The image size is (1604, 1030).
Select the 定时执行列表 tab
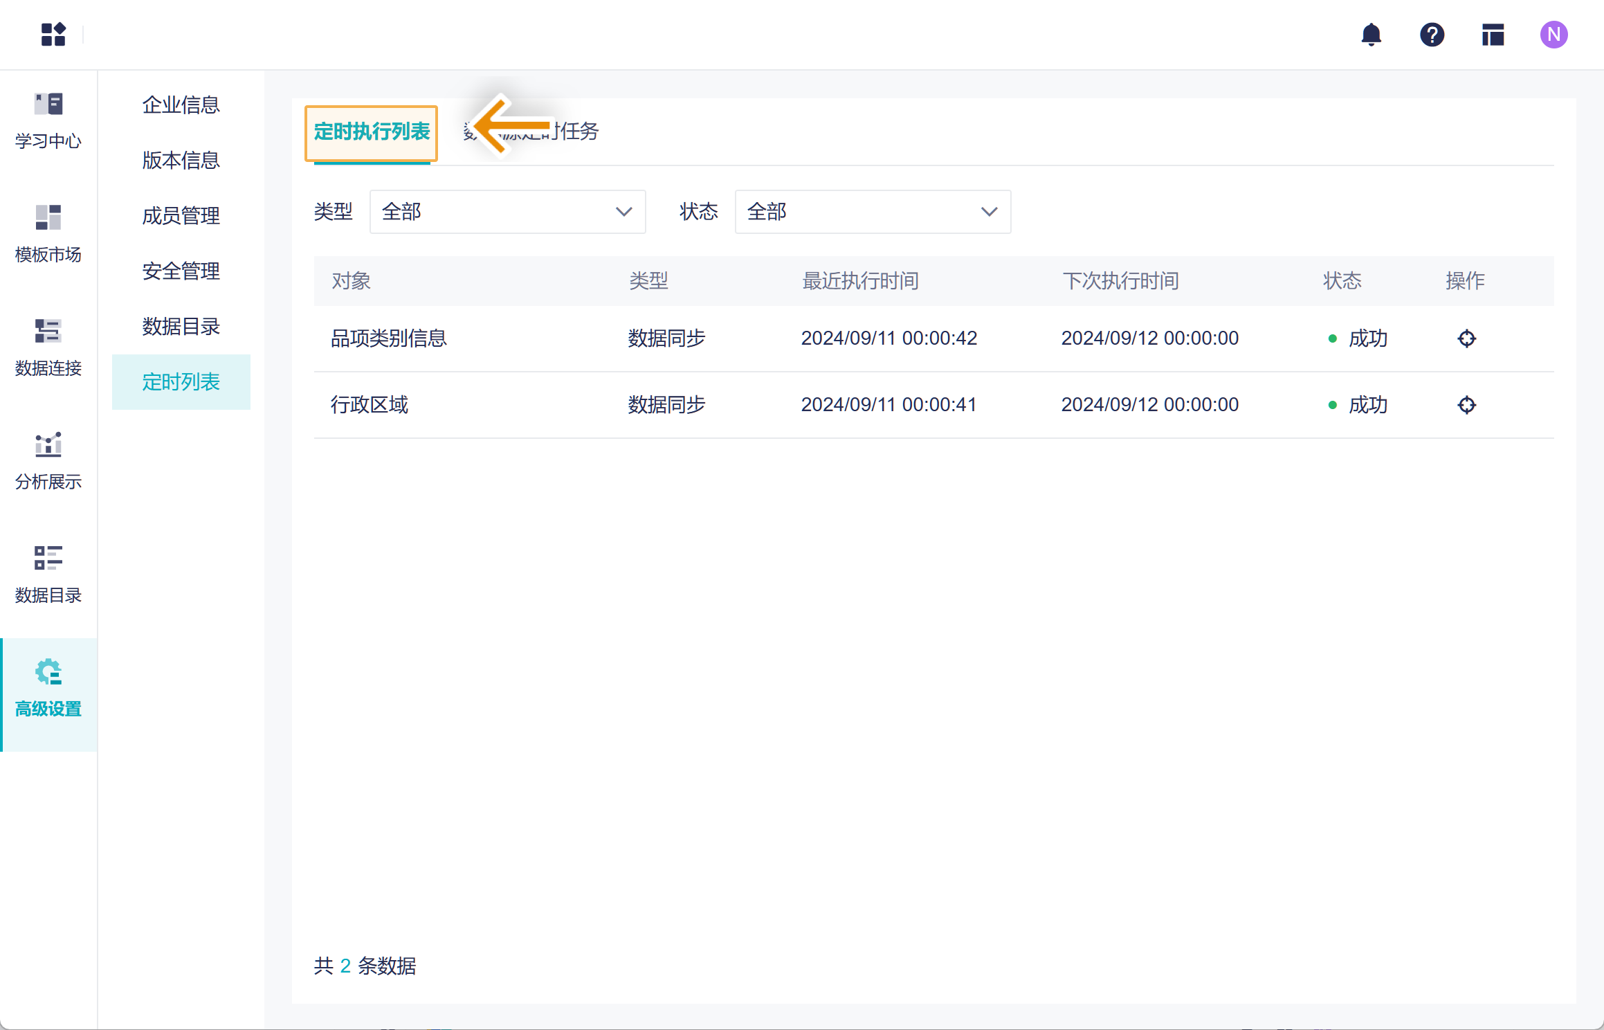pyautogui.click(x=372, y=132)
